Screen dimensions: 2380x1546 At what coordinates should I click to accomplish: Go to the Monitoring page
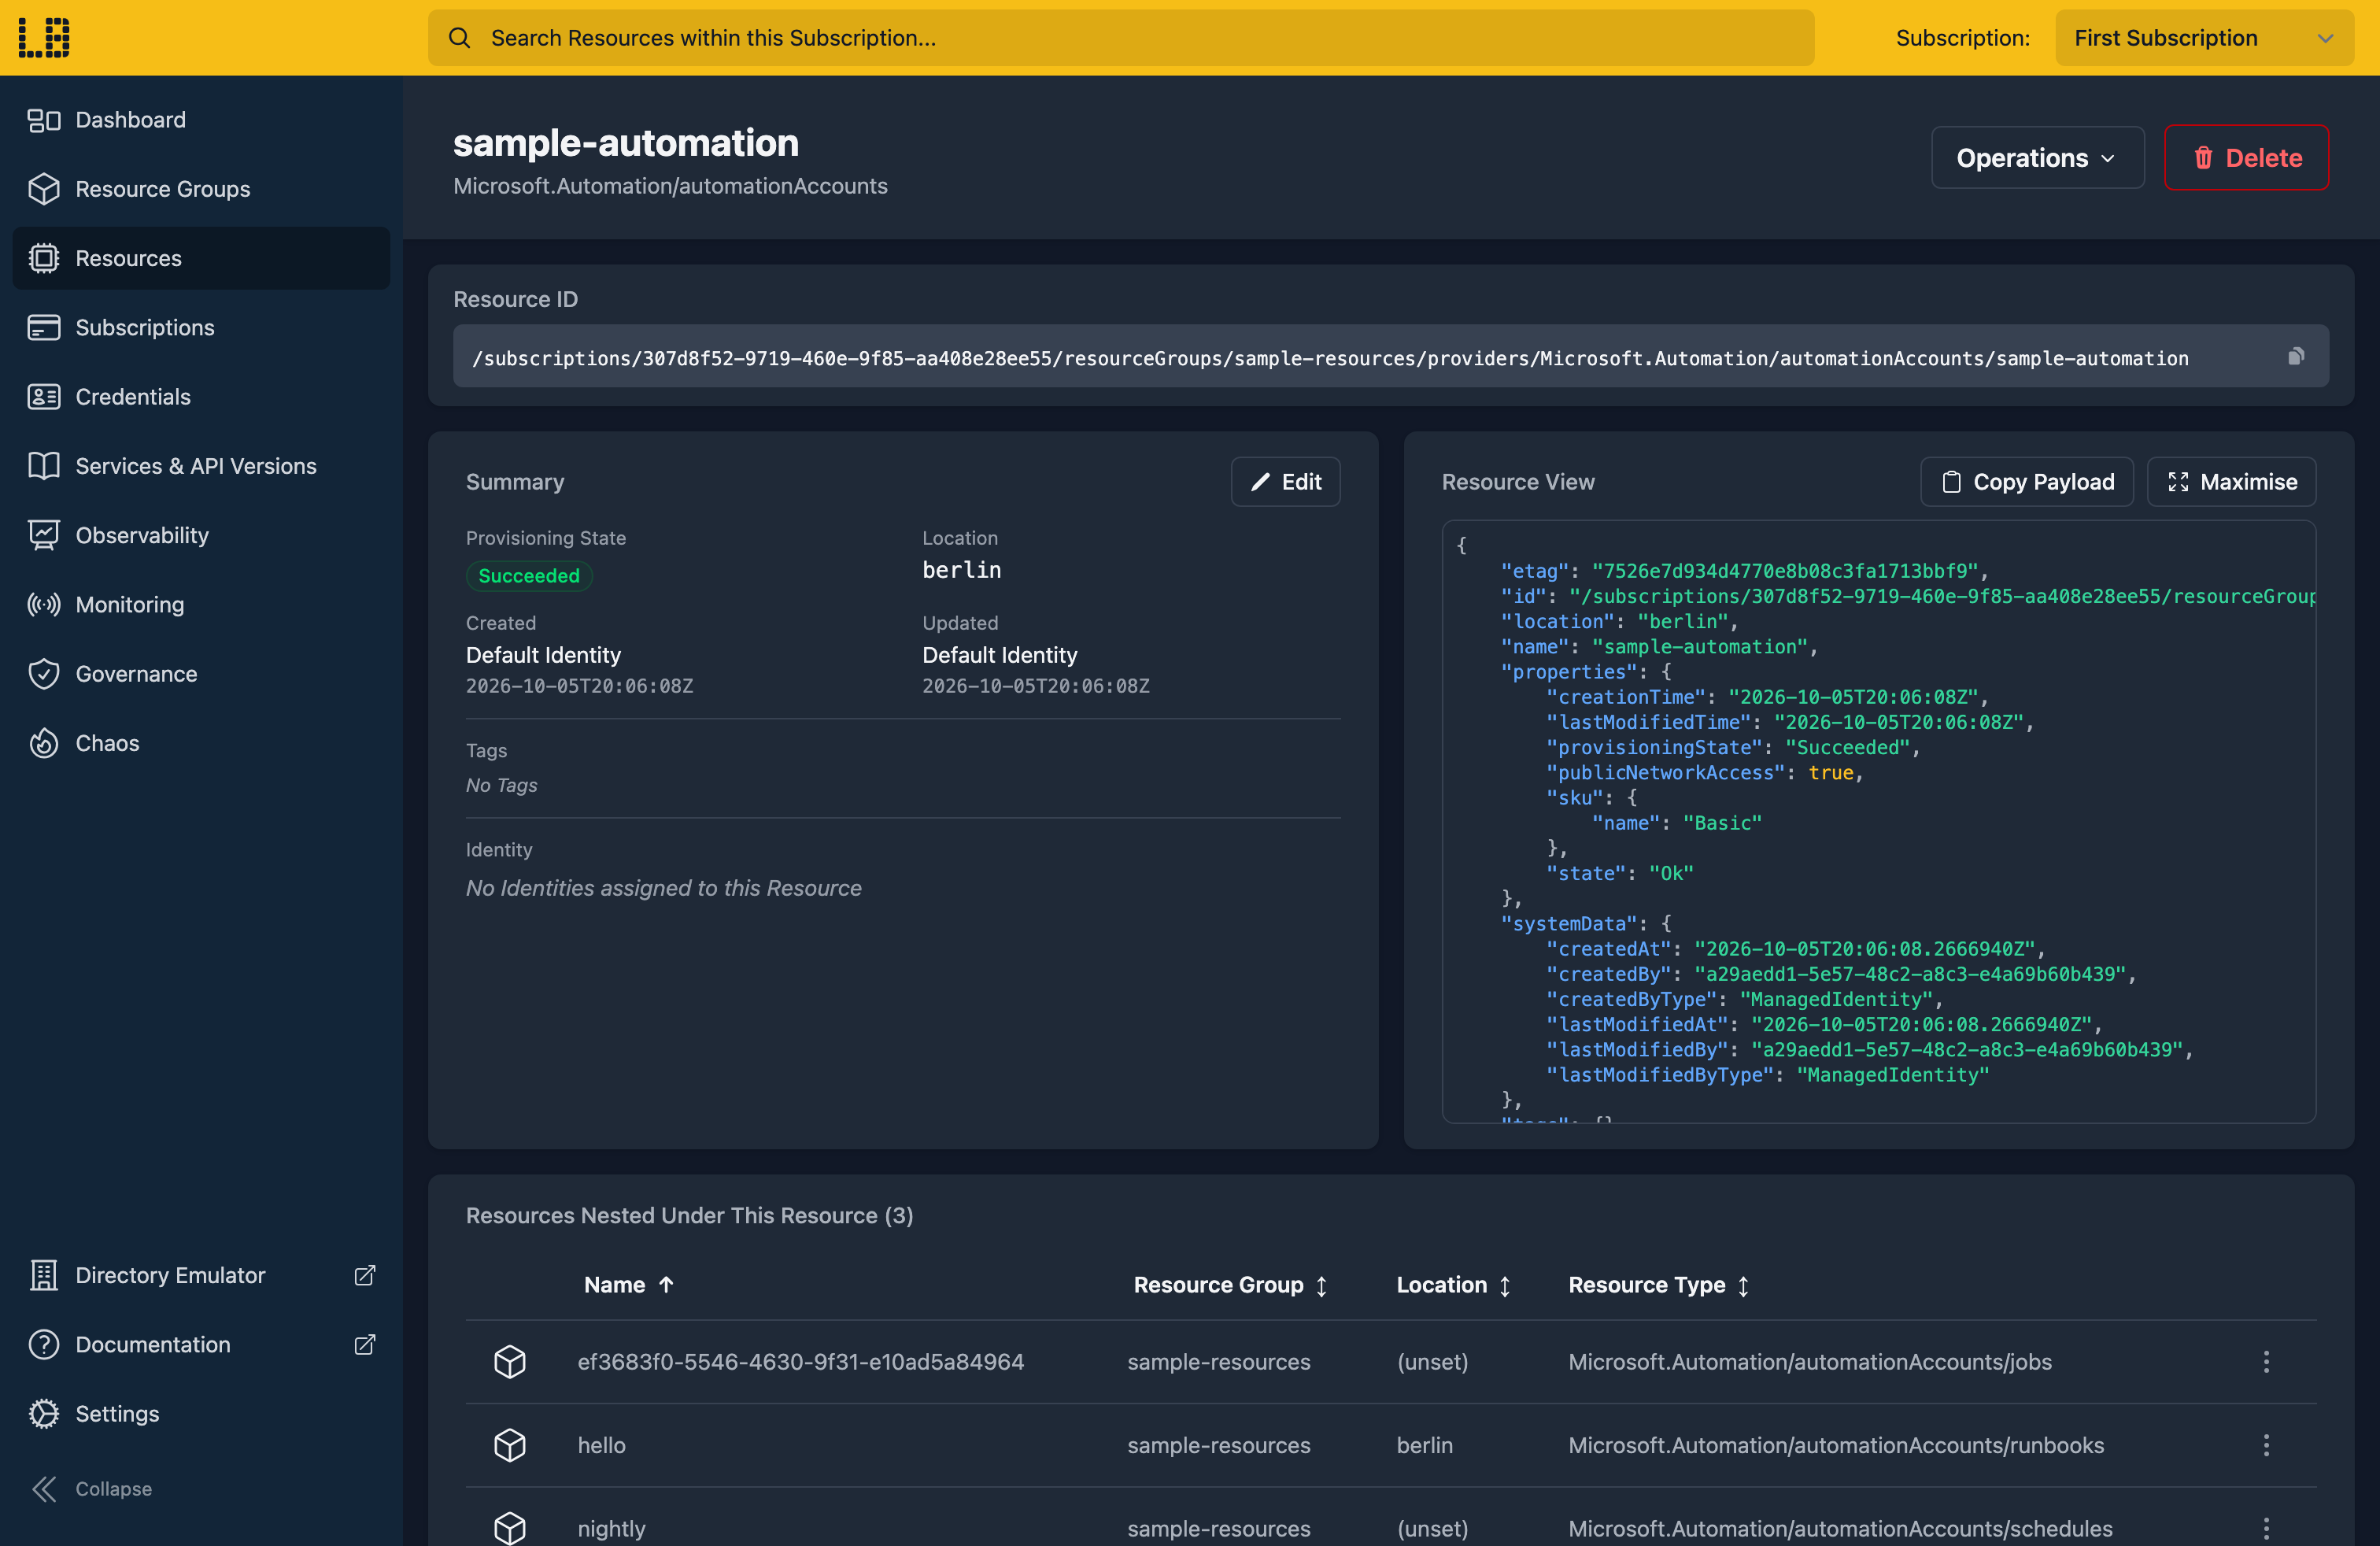pos(201,604)
